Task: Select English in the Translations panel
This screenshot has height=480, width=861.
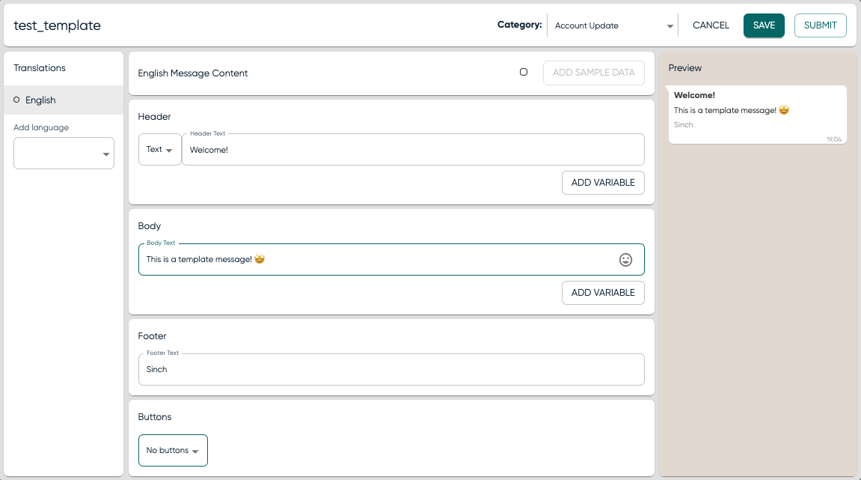Action: (x=41, y=100)
